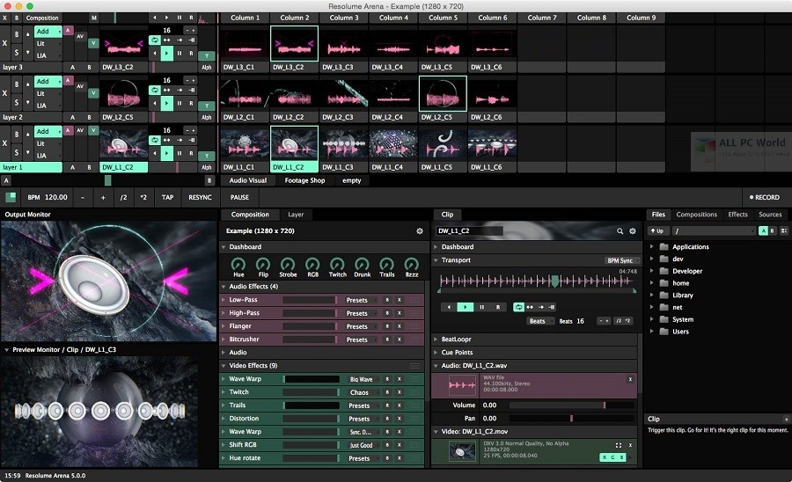The height and width of the screenshot is (482, 792).
Task: Remove the audio track with its X
Action: coord(630,379)
